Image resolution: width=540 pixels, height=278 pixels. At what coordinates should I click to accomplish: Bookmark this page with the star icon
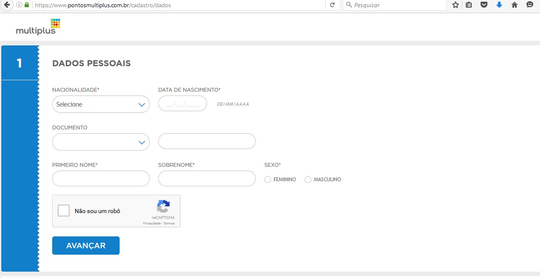pos(456,5)
